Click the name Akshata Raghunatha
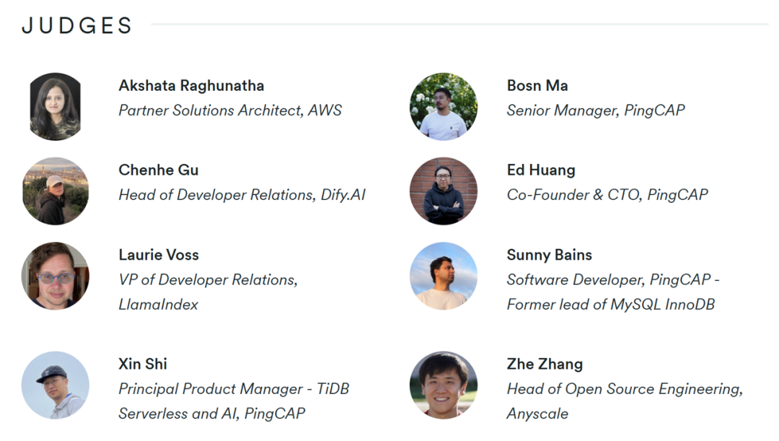The image size is (779, 441). [x=191, y=86]
